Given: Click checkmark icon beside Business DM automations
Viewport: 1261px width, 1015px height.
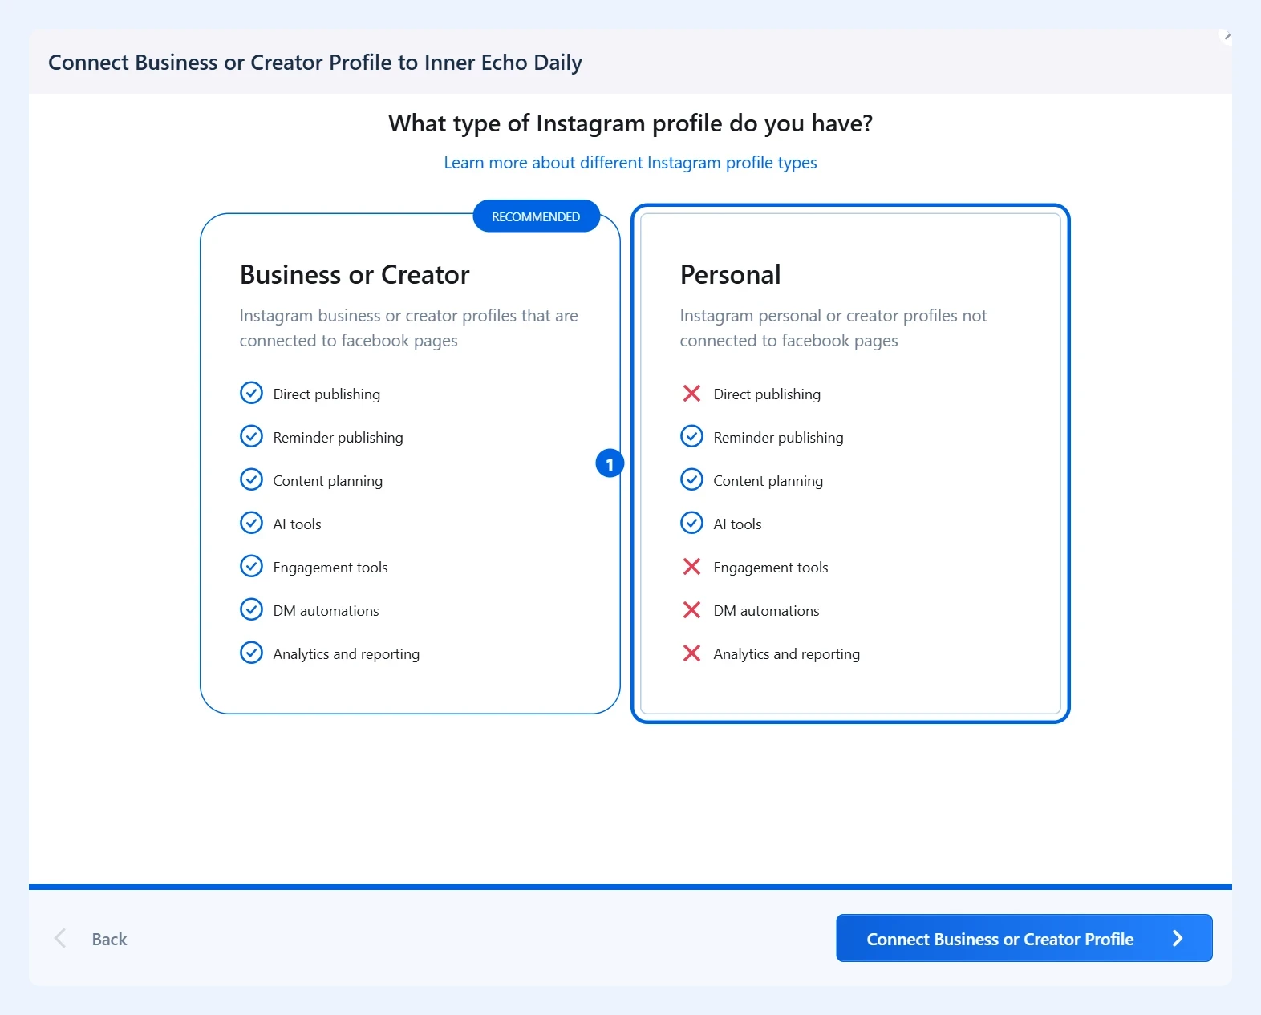Looking at the screenshot, I should click(251, 609).
